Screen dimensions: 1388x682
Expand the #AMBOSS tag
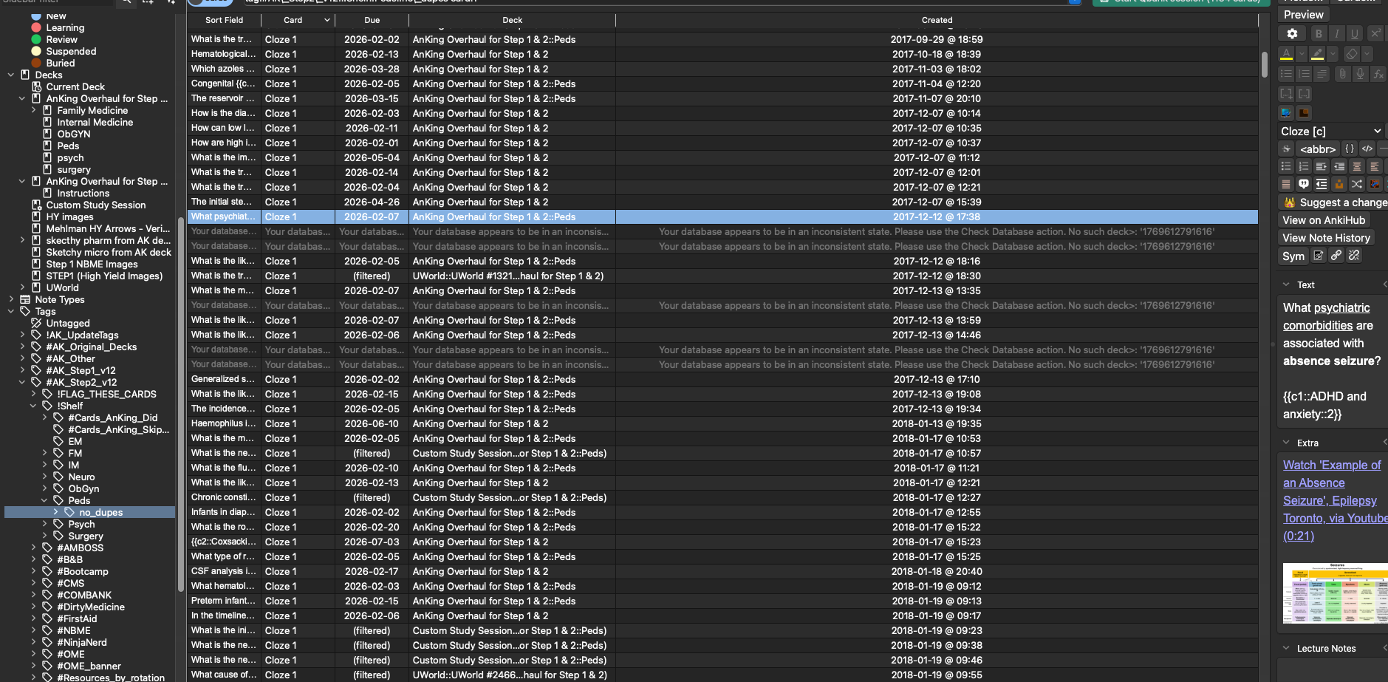pos(33,548)
